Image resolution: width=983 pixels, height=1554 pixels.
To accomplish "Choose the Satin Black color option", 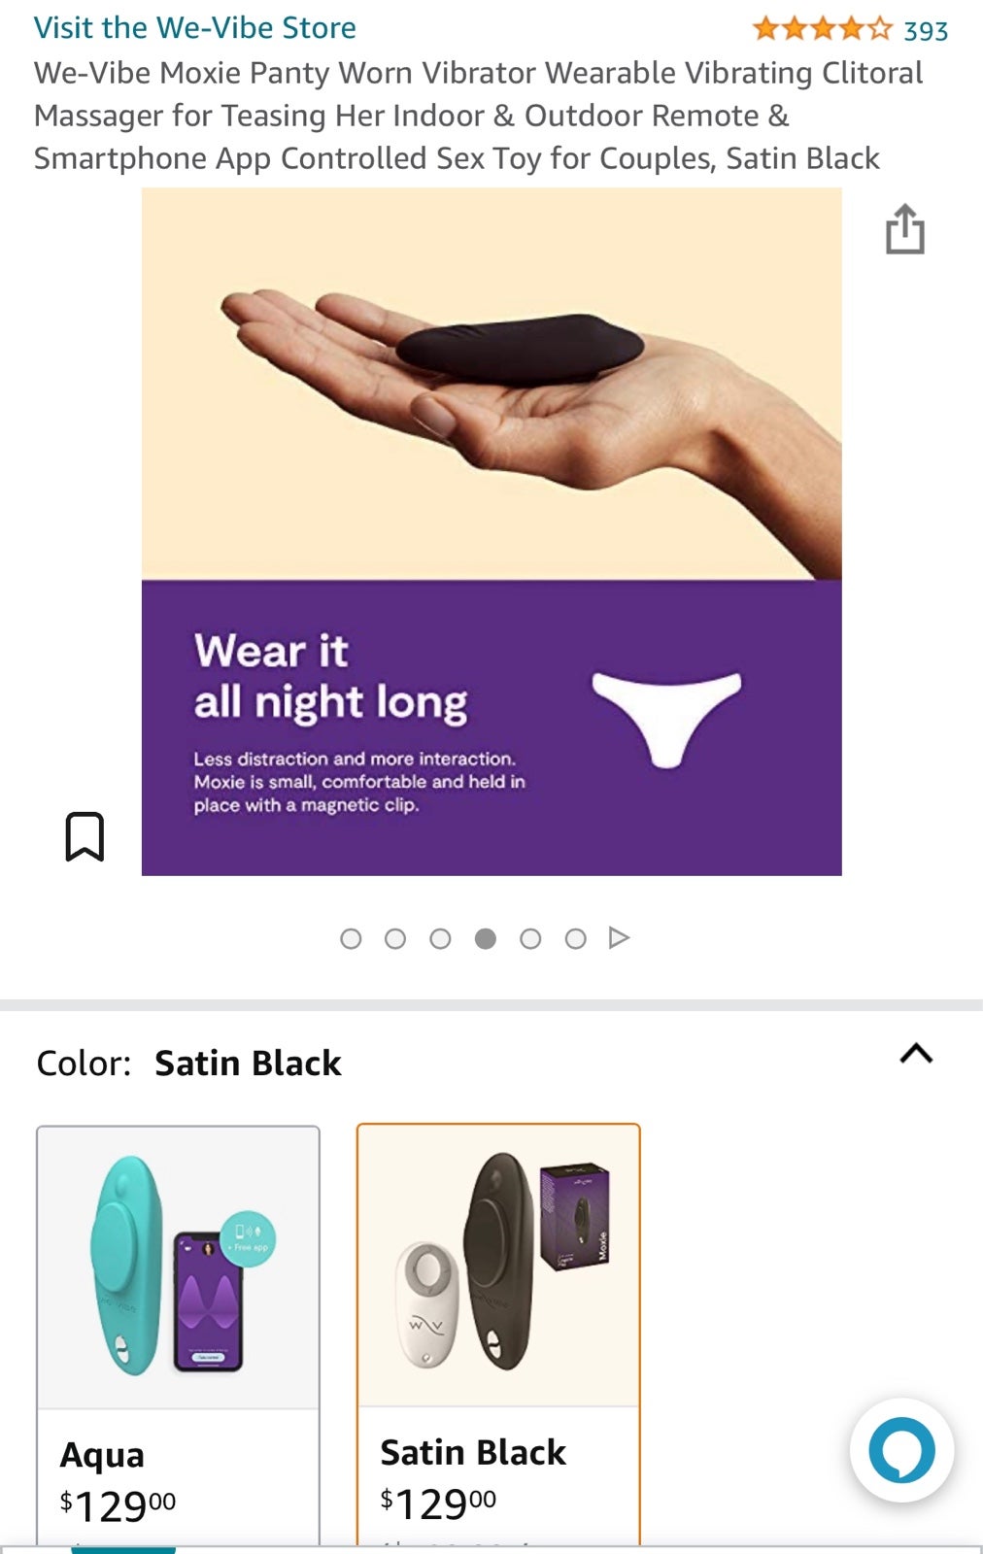I will click(498, 1334).
